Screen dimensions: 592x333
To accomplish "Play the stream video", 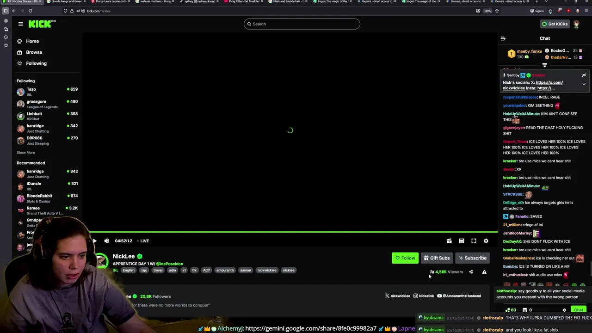I will [x=95, y=241].
